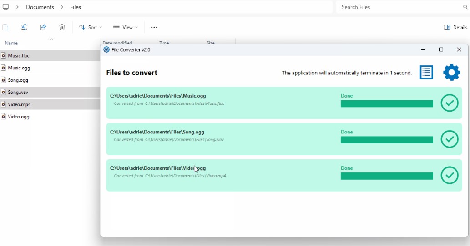
Task: Click the automatic termination message text
Action: pyautogui.click(x=347, y=73)
